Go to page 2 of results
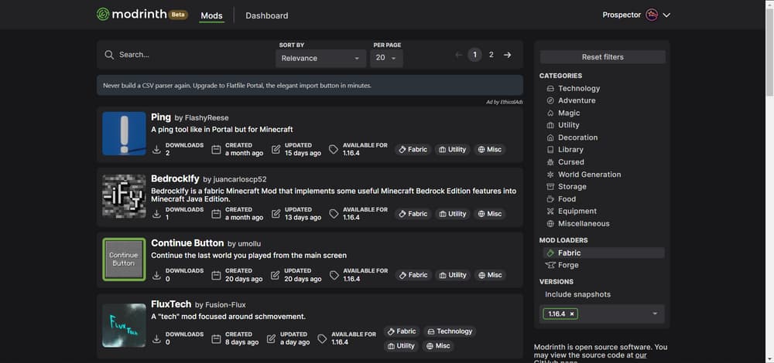 [491, 55]
